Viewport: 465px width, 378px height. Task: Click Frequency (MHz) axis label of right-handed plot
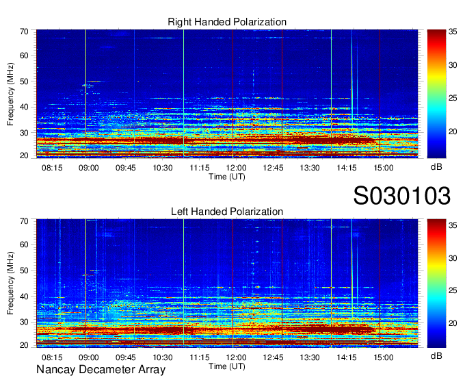(x=10, y=94)
